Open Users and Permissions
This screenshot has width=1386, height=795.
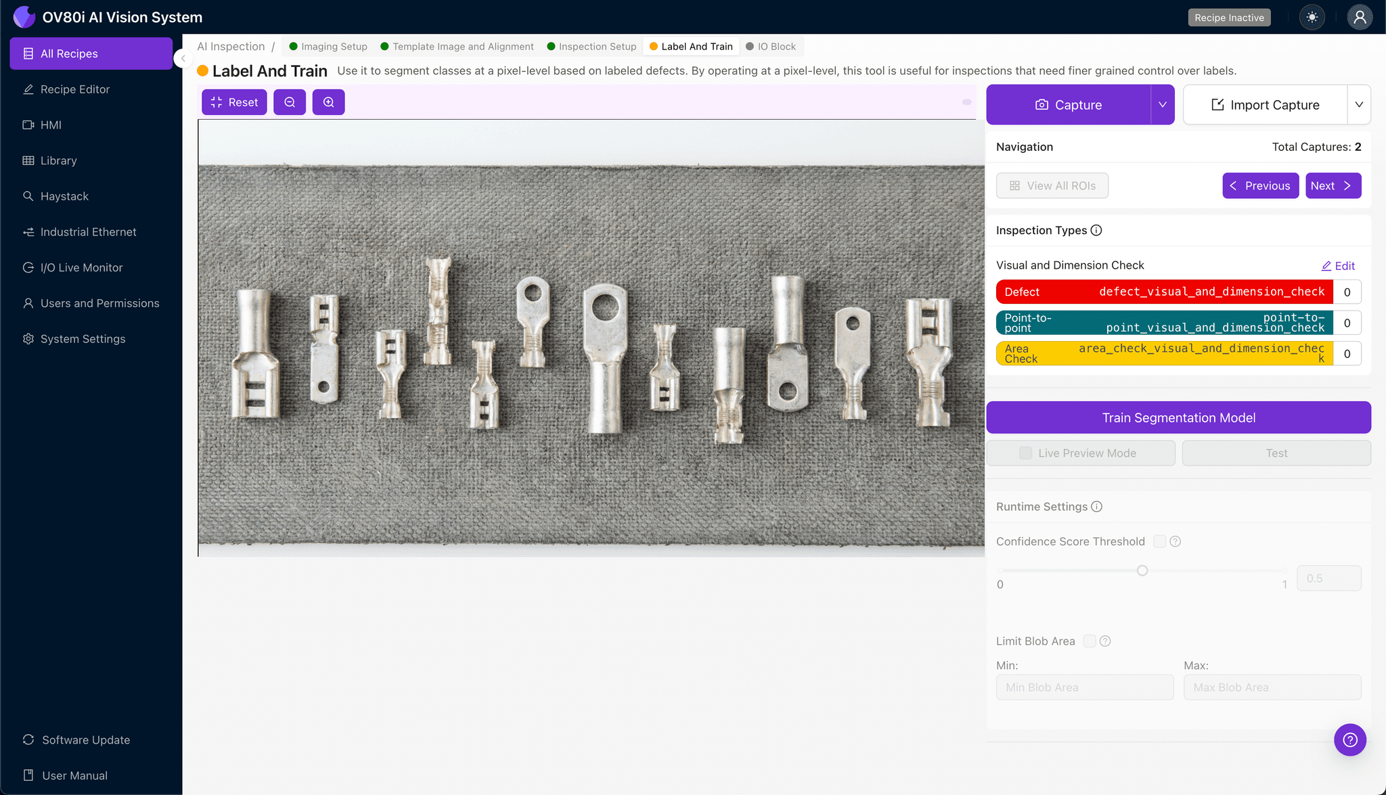tap(99, 302)
